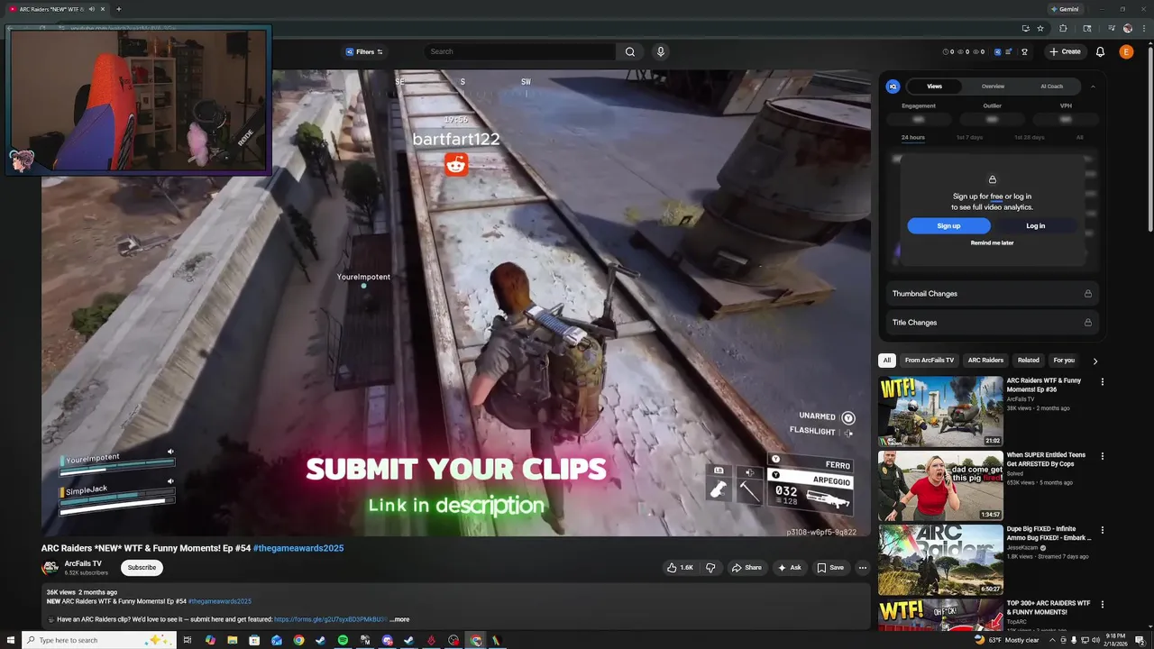
Task: Switch to Overview tab
Action: coord(993,87)
